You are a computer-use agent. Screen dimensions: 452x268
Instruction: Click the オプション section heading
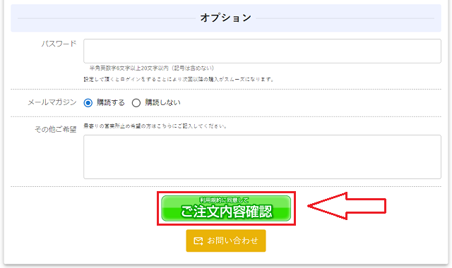click(226, 18)
